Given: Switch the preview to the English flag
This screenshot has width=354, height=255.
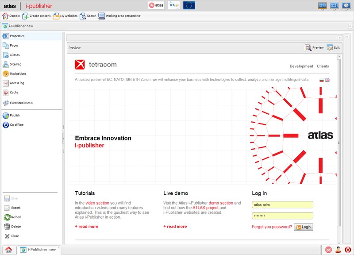Looking at the screenshot, I should (x=327, y=80).
